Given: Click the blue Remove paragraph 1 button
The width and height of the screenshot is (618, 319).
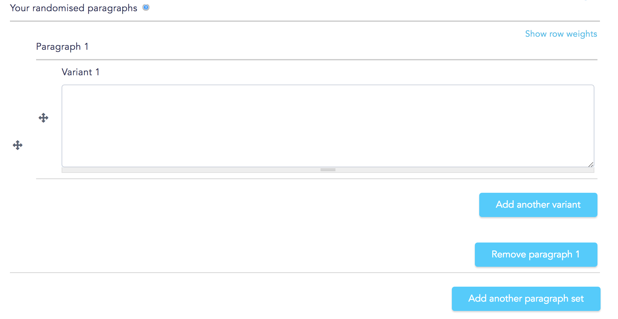Looking at the screenshot, I should pos(536,255).
